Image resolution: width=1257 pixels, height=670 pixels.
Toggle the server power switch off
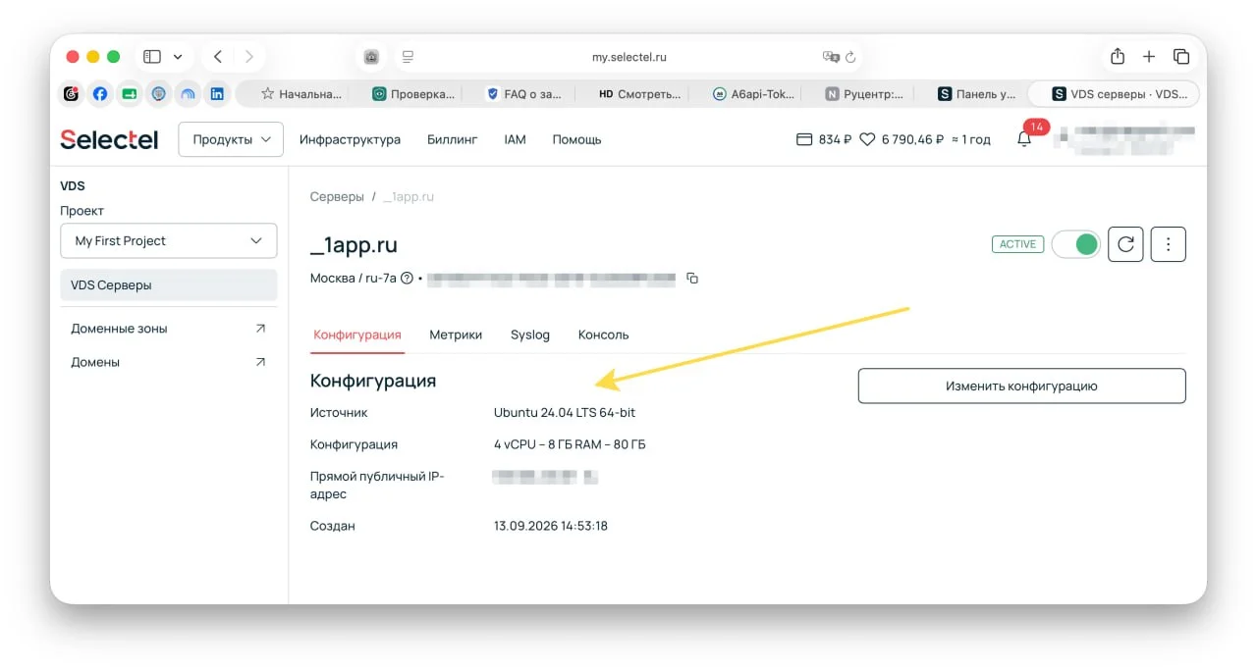(1075, 244)
